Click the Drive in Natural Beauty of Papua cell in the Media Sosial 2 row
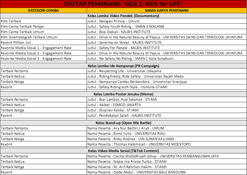This screenshot has height=175, width=247. pyautogui.click(x=167, y=53)
